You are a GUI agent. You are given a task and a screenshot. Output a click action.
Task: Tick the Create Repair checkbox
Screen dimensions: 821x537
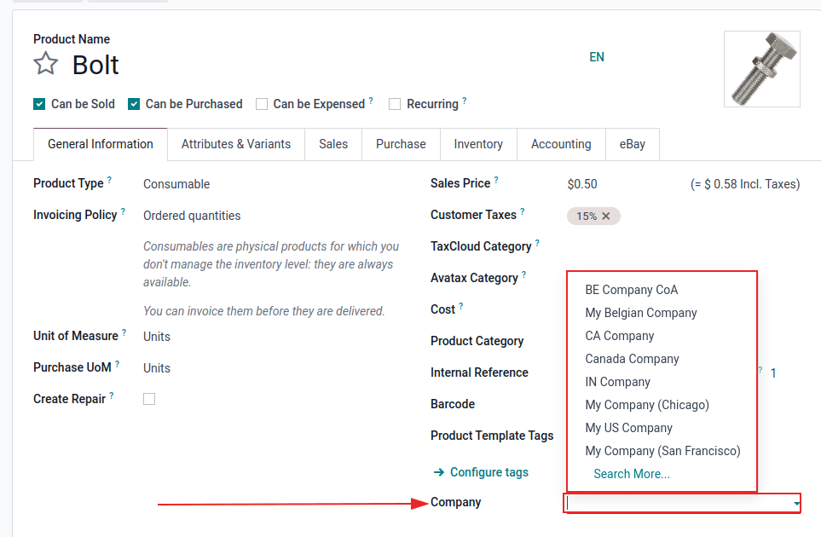149,399
